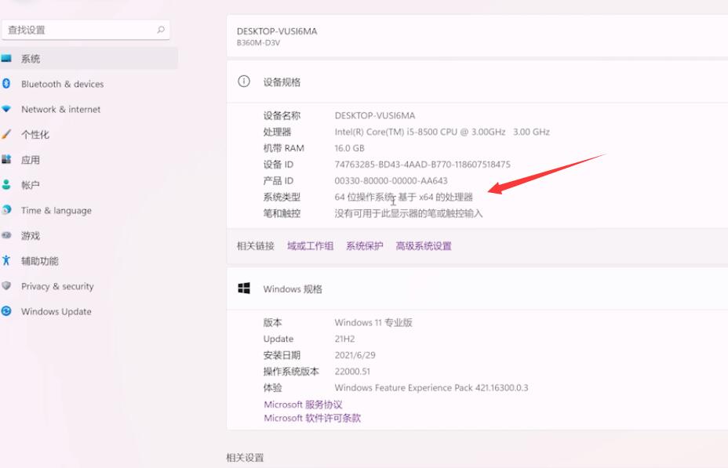The height and width of the screenshot is (468, 728).
Task: Click the Windows Update refresh icon
Action: point(6,310)
